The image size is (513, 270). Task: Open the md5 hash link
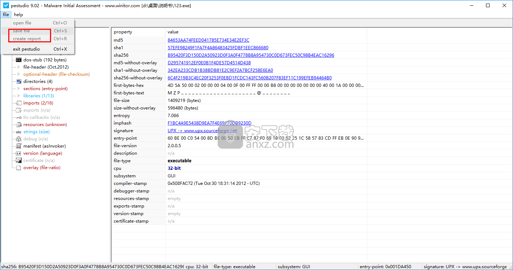click(208, 40)
